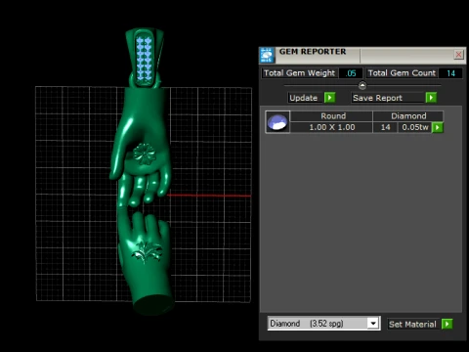Click the Total Gem Count value field
Viewport: 469px width, 352px height.
pos(450,73)
